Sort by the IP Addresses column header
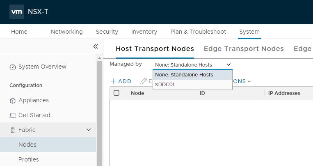The width and height of the screenshot is (313, 166). pyautogui.click(x=284, y=93)
